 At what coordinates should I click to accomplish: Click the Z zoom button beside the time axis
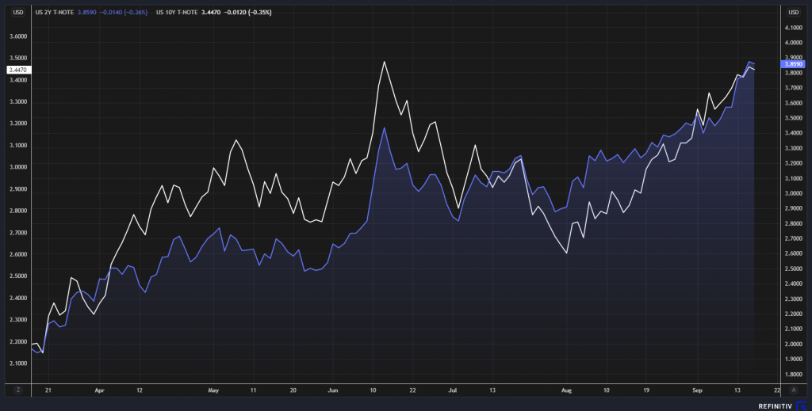click(18, 390)
